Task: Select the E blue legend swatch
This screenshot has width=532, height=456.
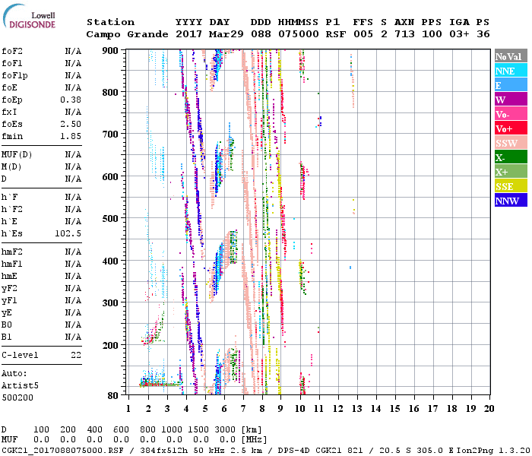Action: (511, 85)
